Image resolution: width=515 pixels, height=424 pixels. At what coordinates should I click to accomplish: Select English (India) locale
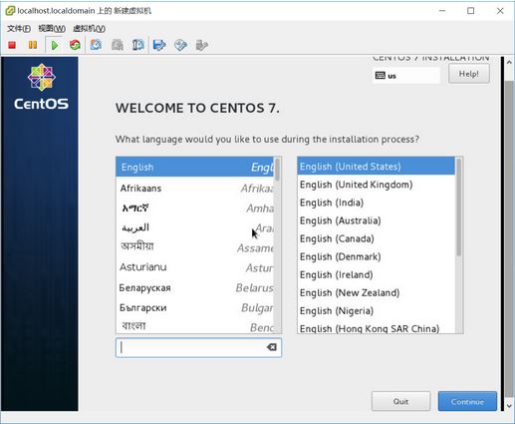coord(377,203)
